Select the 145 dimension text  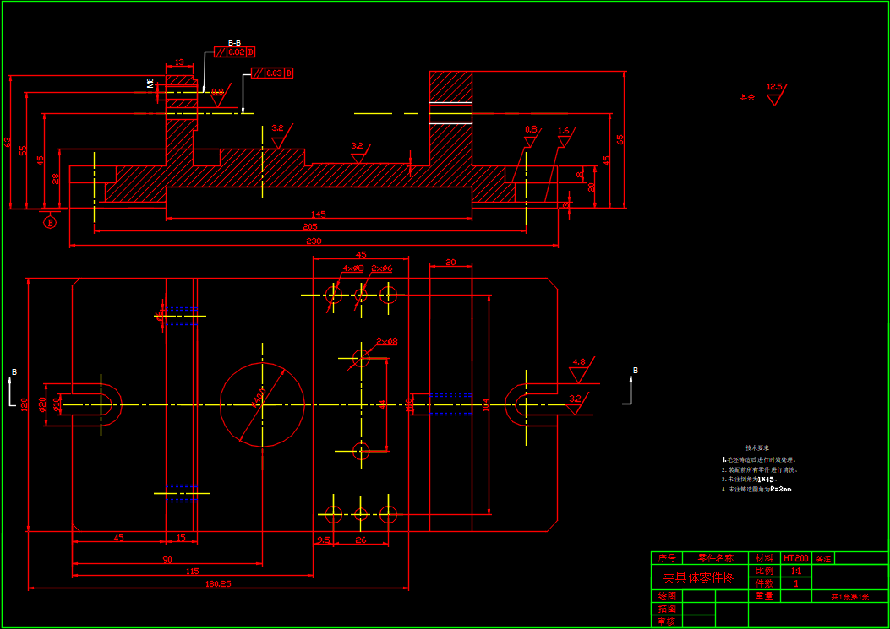[x=318, y=214]
